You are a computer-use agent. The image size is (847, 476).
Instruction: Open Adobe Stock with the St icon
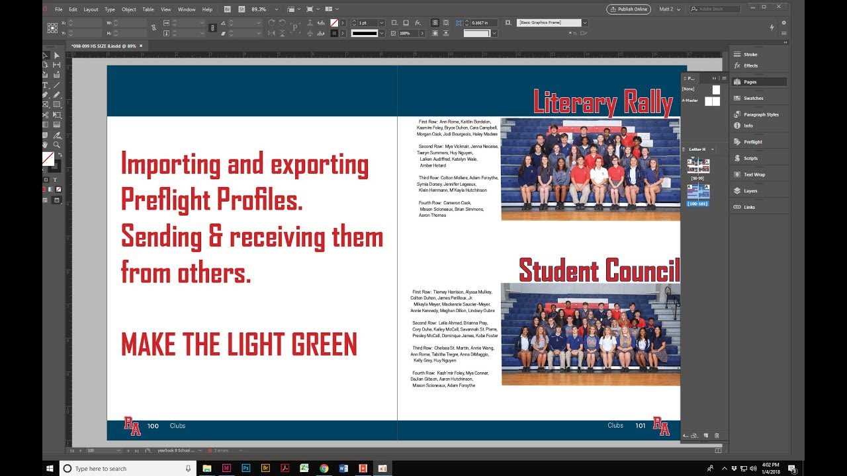(241, 9)
